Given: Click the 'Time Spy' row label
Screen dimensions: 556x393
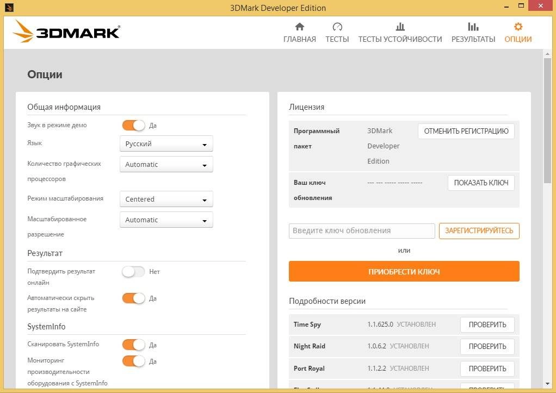Looking at the screenshot, I should pyautogui.click(x=307, y=325).
